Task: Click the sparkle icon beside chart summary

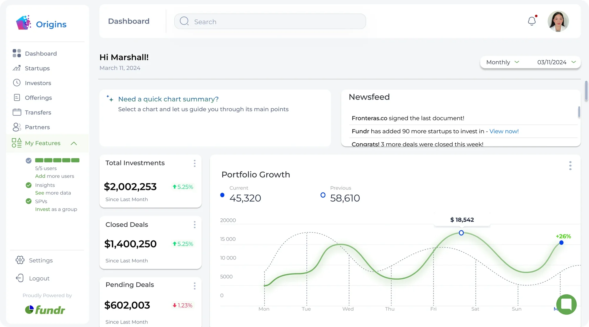Action: tap(110, 99)
